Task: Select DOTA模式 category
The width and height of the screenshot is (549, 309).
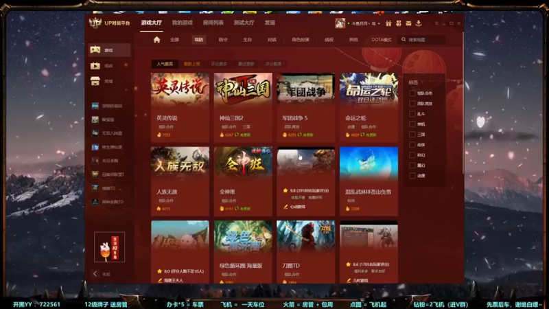Action: coord(382,40)
